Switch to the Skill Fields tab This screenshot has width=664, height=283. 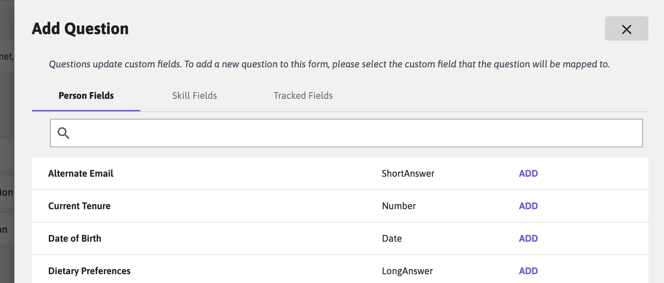pos(194,95)
